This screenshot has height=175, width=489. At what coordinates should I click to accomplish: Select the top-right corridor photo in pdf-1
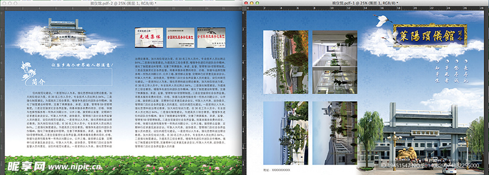point(335,62)
